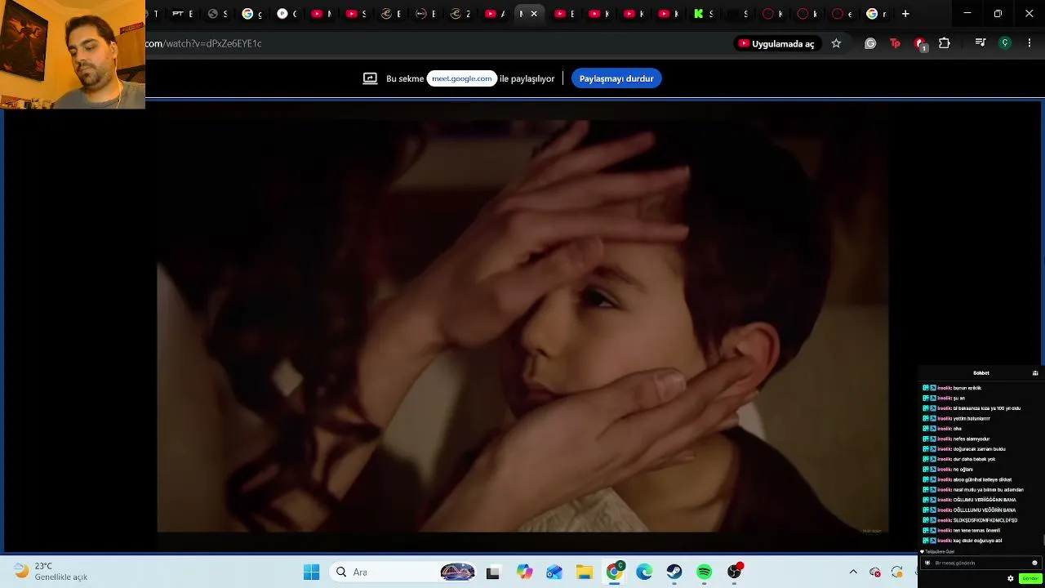
Task: Open Steam from the taskbar
Action: click(x=674, y=572)
